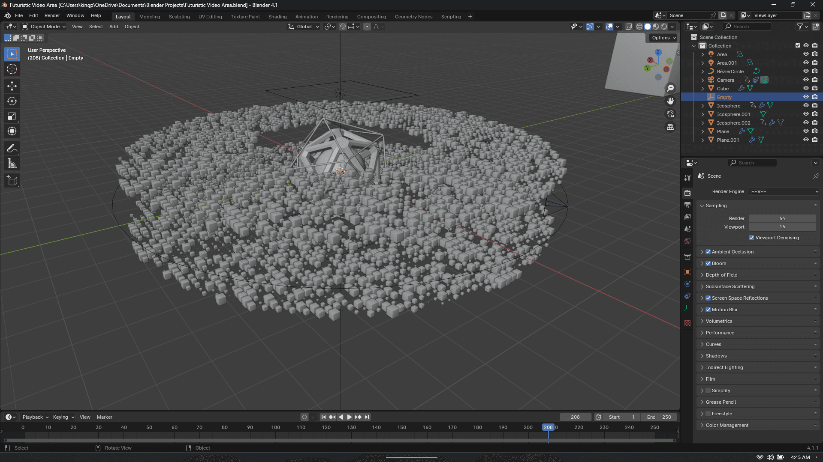Open the Output properties tab
This screenshot has height=462, width=823.
click(687, 205)
